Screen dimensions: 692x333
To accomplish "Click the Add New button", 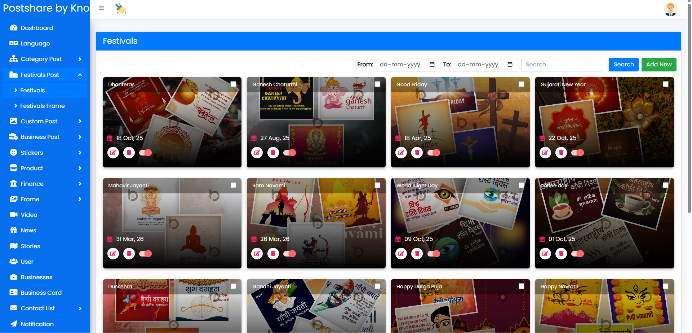I will 659,65.
